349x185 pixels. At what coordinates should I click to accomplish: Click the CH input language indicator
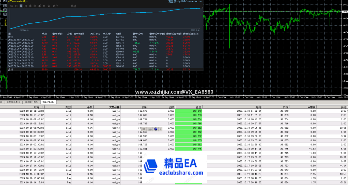click(144, 129)
